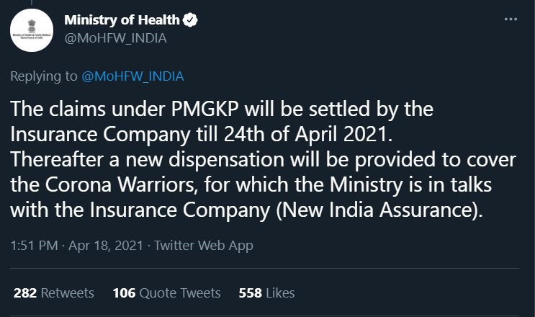View the 106 Quote Tweets list
This screenshot has width=535, height=317.
166,293
